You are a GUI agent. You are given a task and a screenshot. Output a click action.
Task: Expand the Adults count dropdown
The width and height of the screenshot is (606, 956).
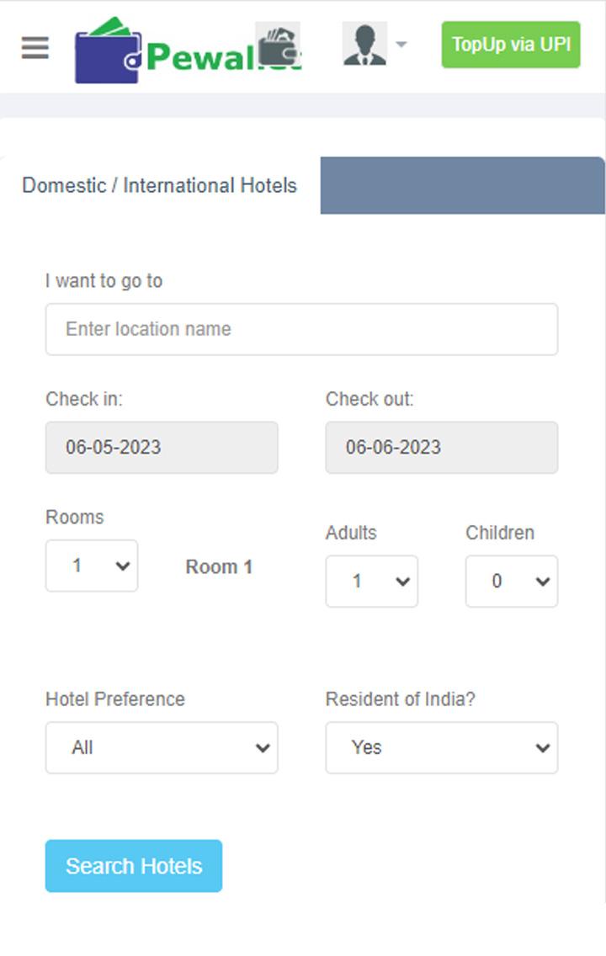coord(371,581)
